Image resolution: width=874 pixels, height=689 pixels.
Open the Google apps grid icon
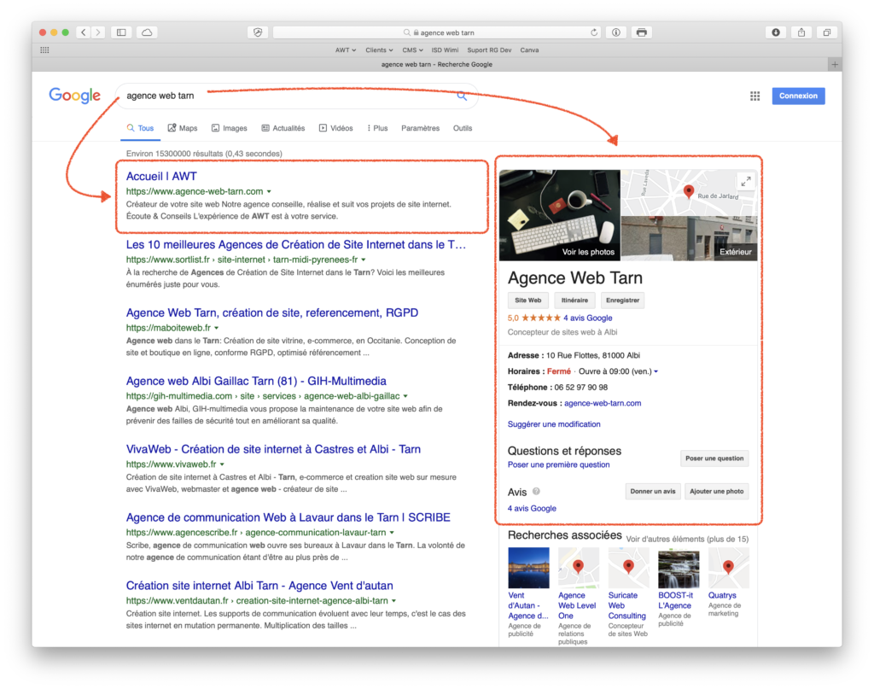coord(755,96)
